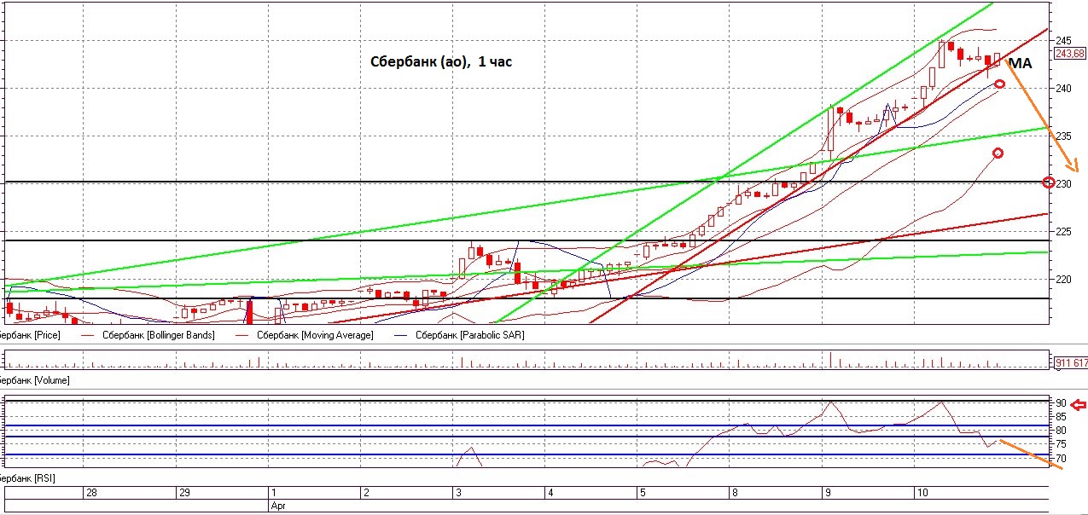
Task: Click date label 9 on time axis
Action: click(x=826, y=493)
